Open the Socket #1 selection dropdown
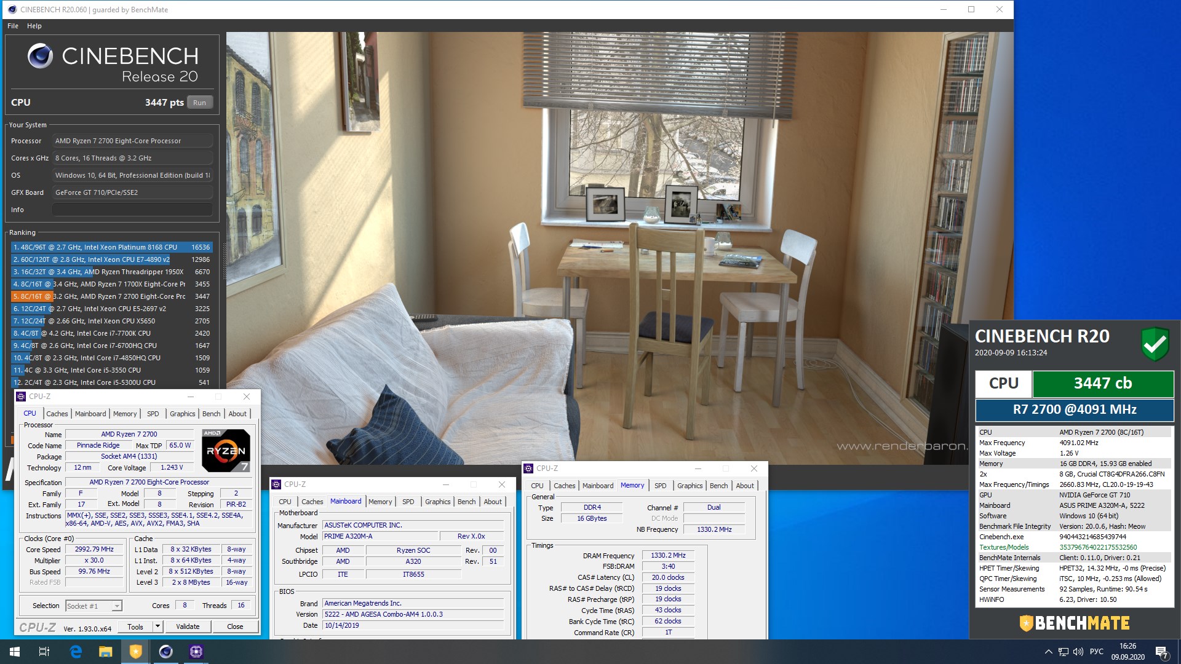This screenshot has width=1181, height=664. click(x=94, y=606)
